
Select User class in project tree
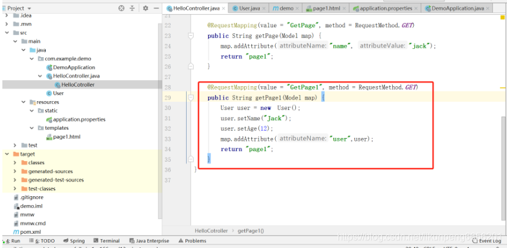click(55, 93)
